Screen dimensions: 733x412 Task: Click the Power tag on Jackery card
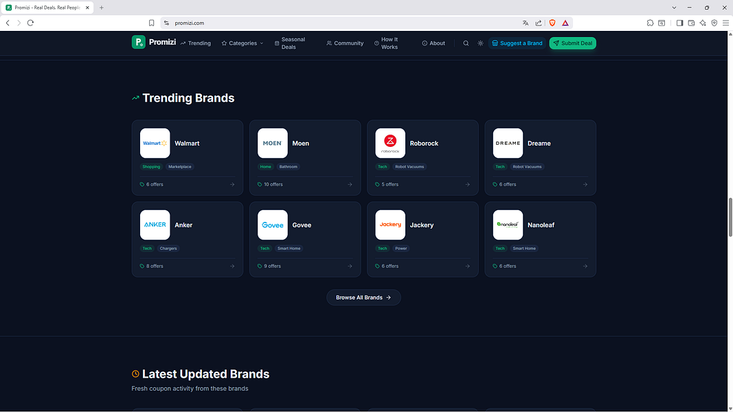(x=401, y=249)
